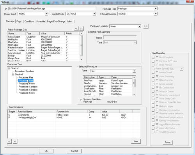Click the package ID text field
The height and width of the screenshot is (155, 195).
point(52,9)
